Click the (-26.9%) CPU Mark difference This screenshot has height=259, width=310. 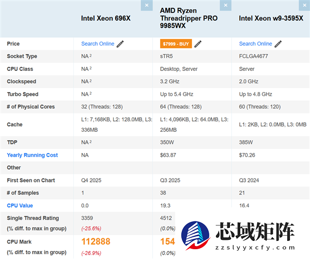click(x=91, y=253)
